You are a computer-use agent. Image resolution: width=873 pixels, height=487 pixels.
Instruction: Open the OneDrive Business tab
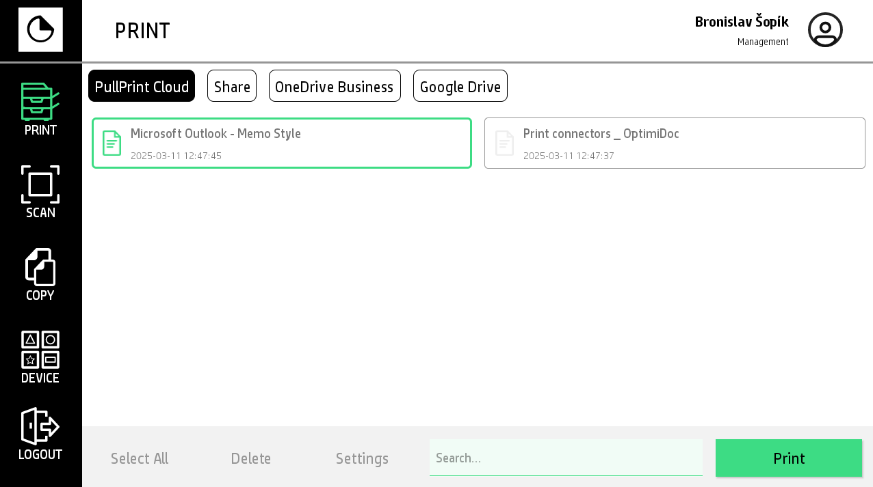(x=335, y=86)
